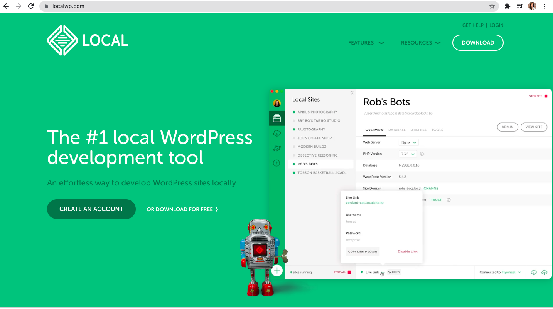The image size is (553, 309).
Task: Click the pull-from-Flywheel cloud download icon
Action: (534, 272)
